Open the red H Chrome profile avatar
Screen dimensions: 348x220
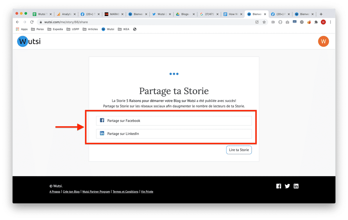[x=323, y=22]
